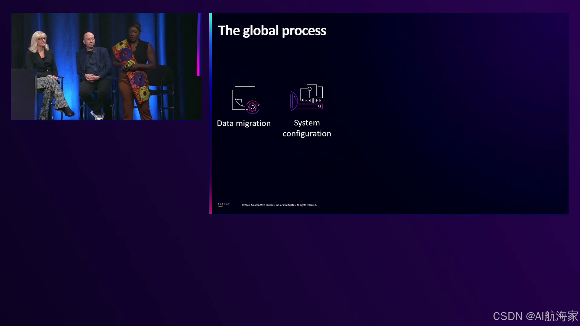Click the AWS logo in the slide footer
Screen dimensions: 580x326
point(223,205)
